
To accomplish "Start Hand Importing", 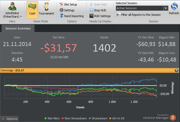I will coord(72,16).
